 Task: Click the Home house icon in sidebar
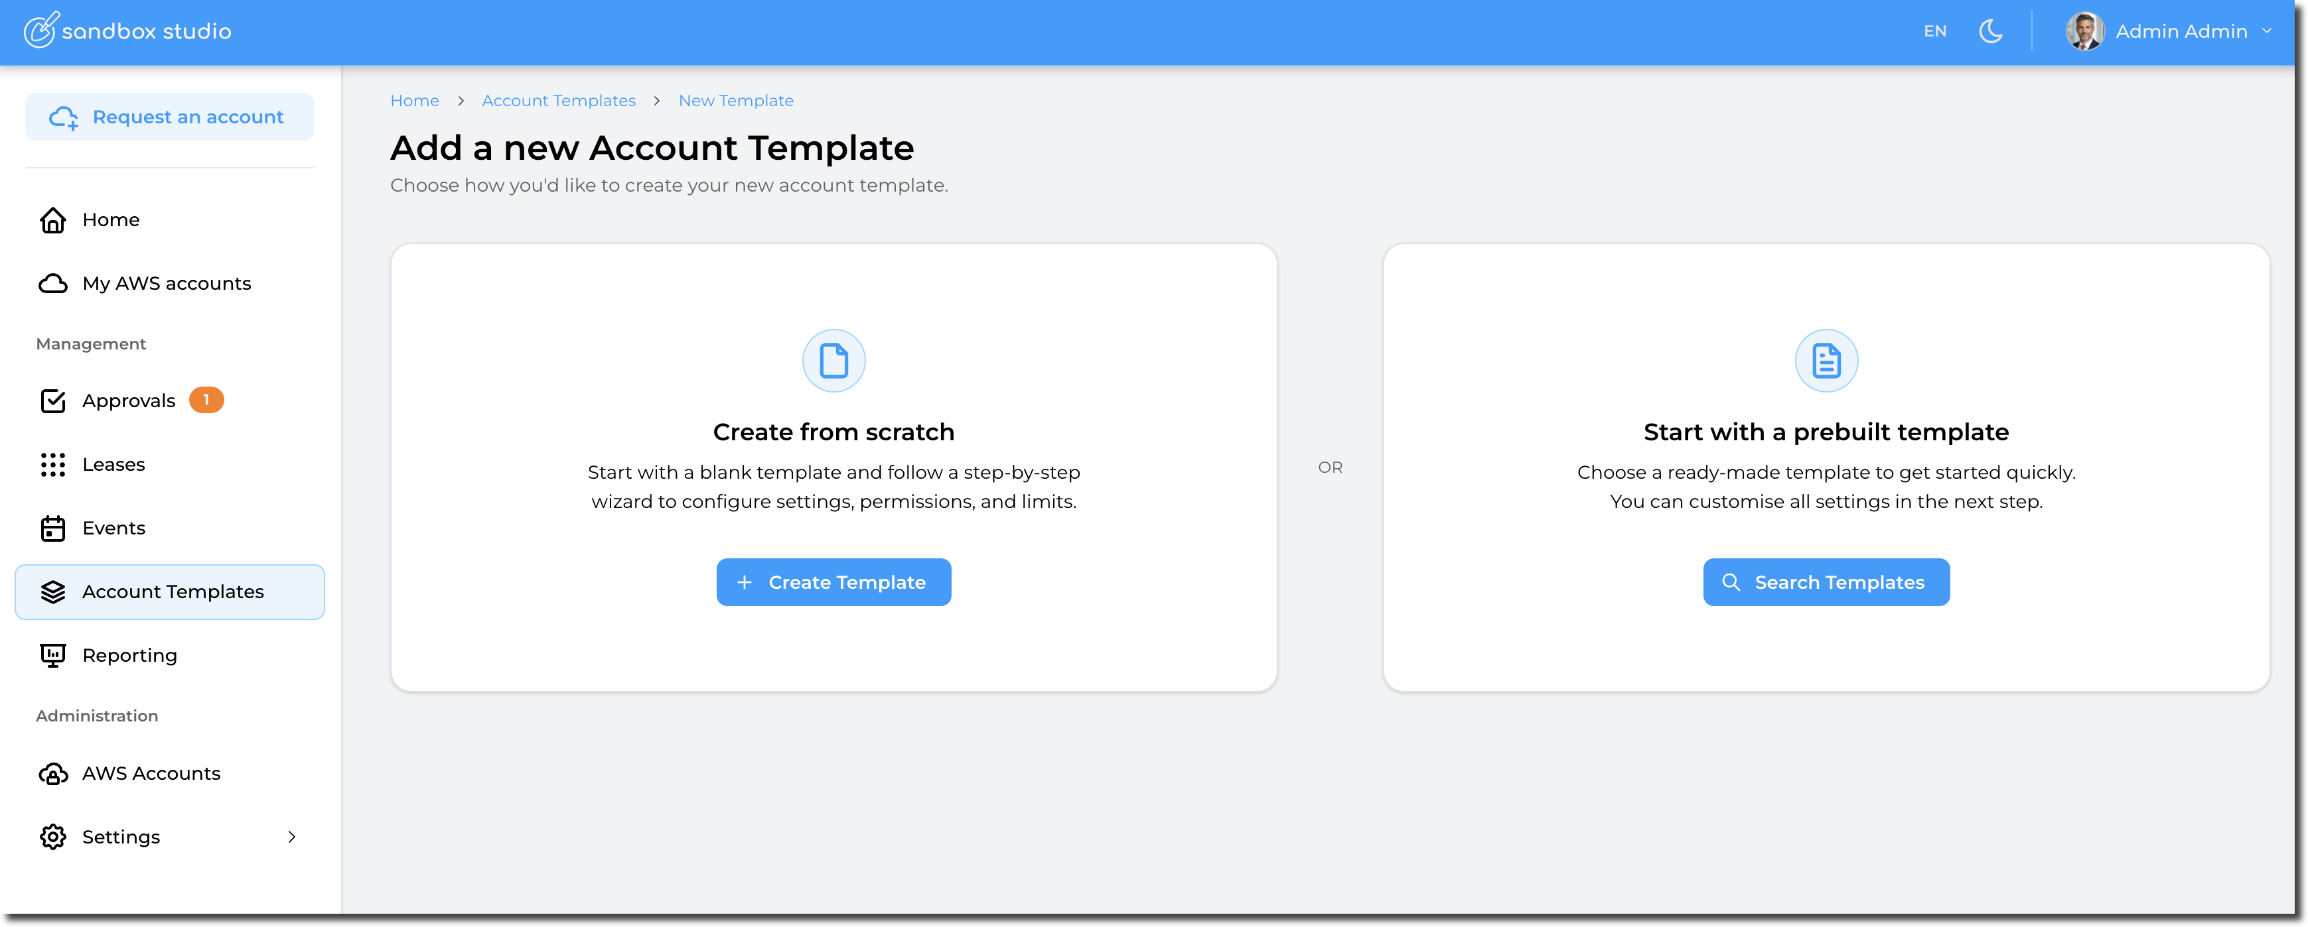pyautogui.click(x=53, y=220)
